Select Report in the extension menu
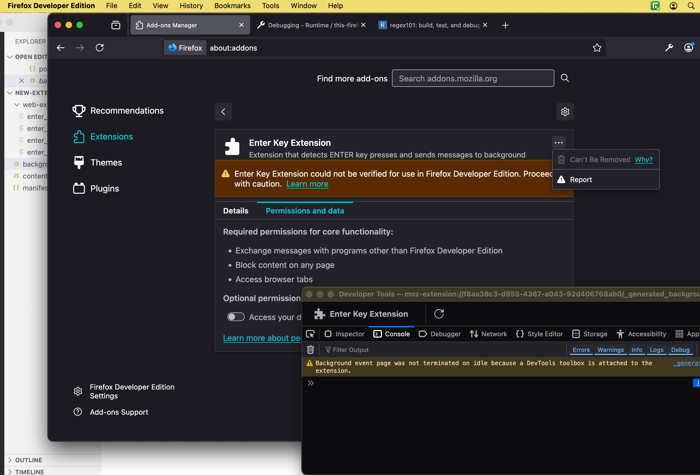 pos(580,180)
